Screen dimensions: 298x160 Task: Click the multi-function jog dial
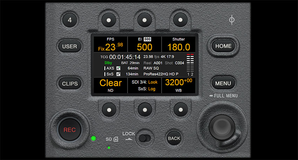(221, 126)
